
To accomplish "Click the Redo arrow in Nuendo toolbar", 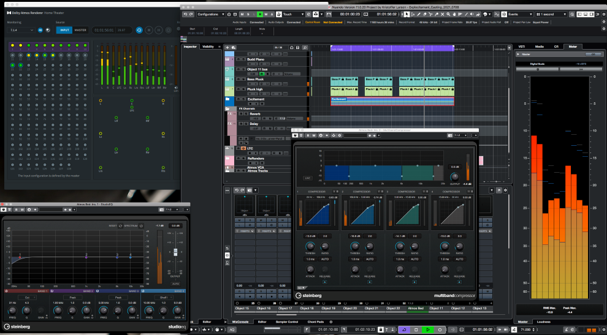I will click(191, 14).
